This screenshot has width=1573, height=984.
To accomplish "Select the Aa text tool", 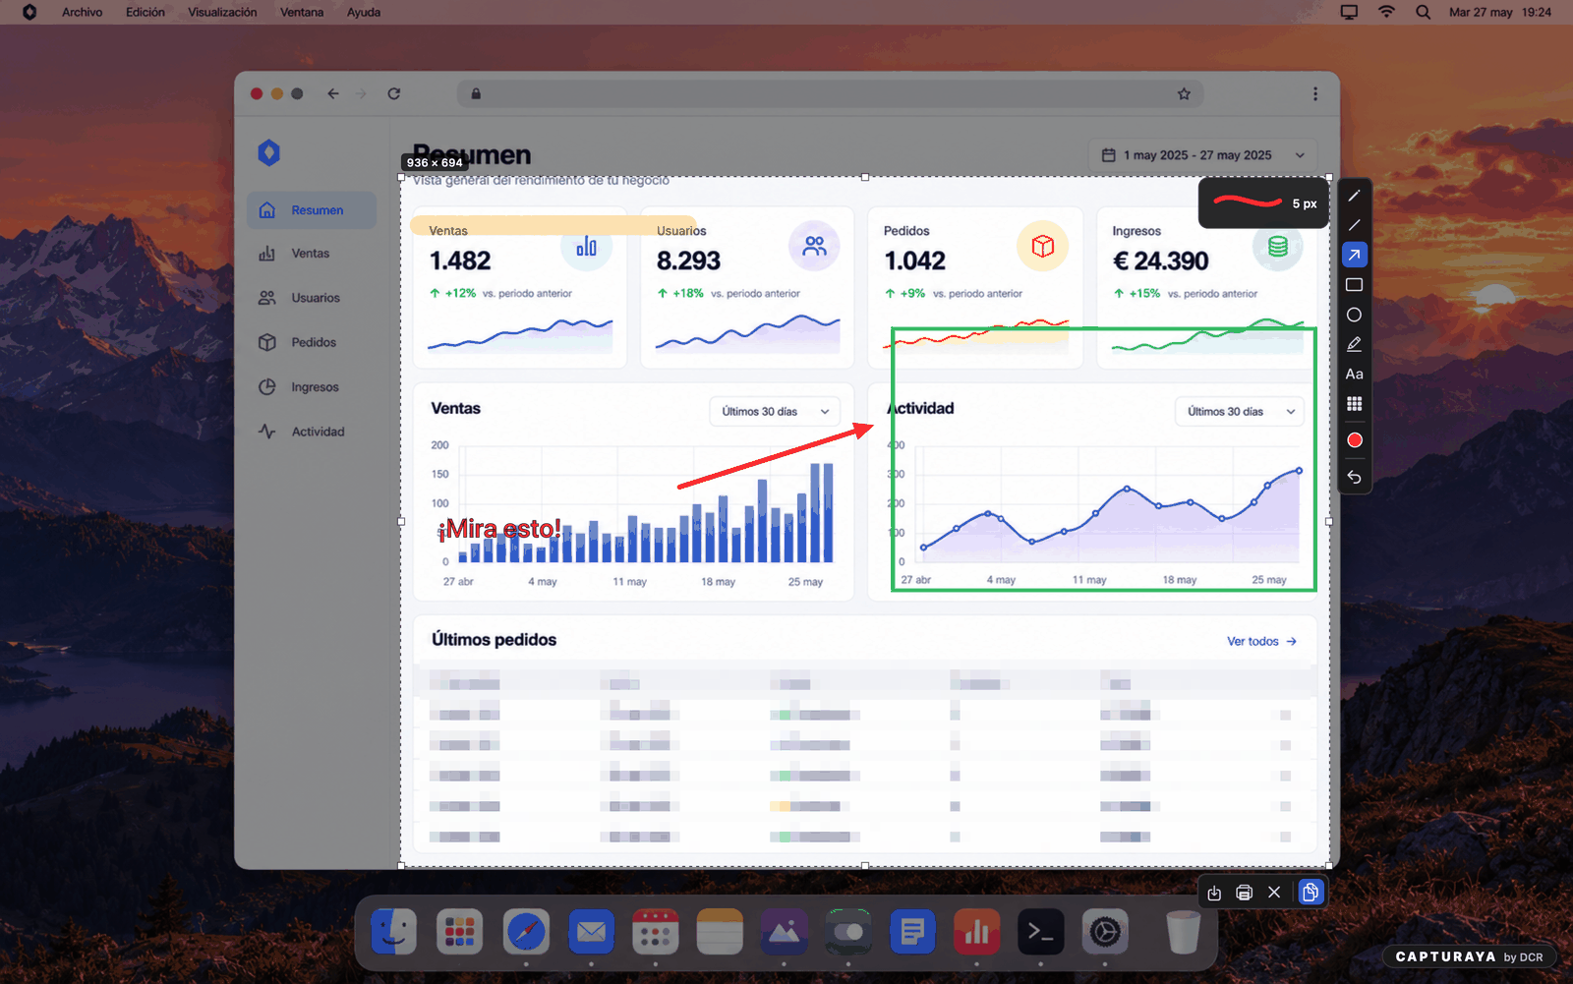I will [x=1354, y=374].
